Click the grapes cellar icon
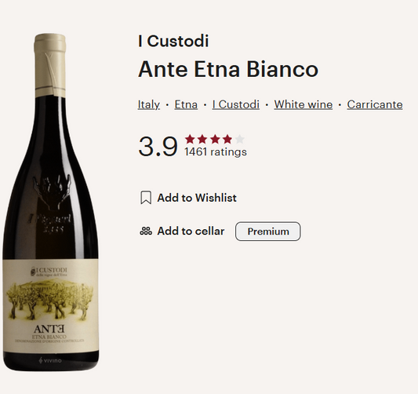The image size is (418, 394). click(x=146, y=231)
